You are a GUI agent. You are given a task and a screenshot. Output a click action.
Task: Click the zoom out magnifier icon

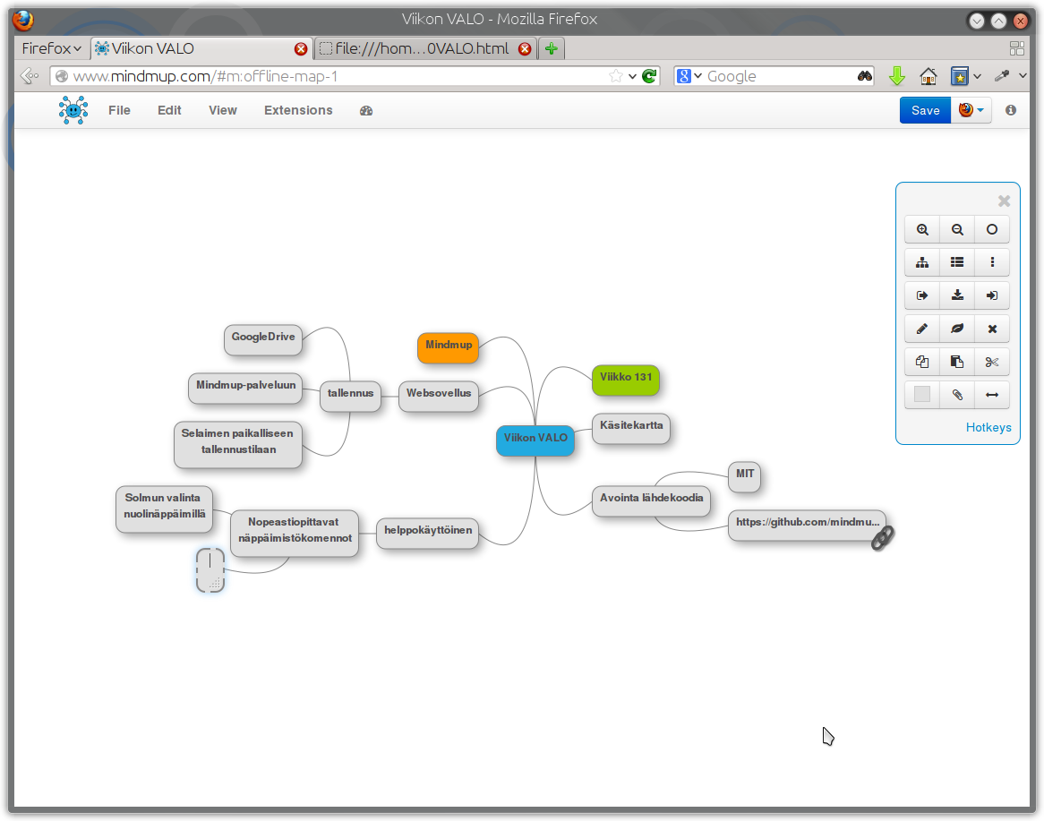[x=957, y=230]
